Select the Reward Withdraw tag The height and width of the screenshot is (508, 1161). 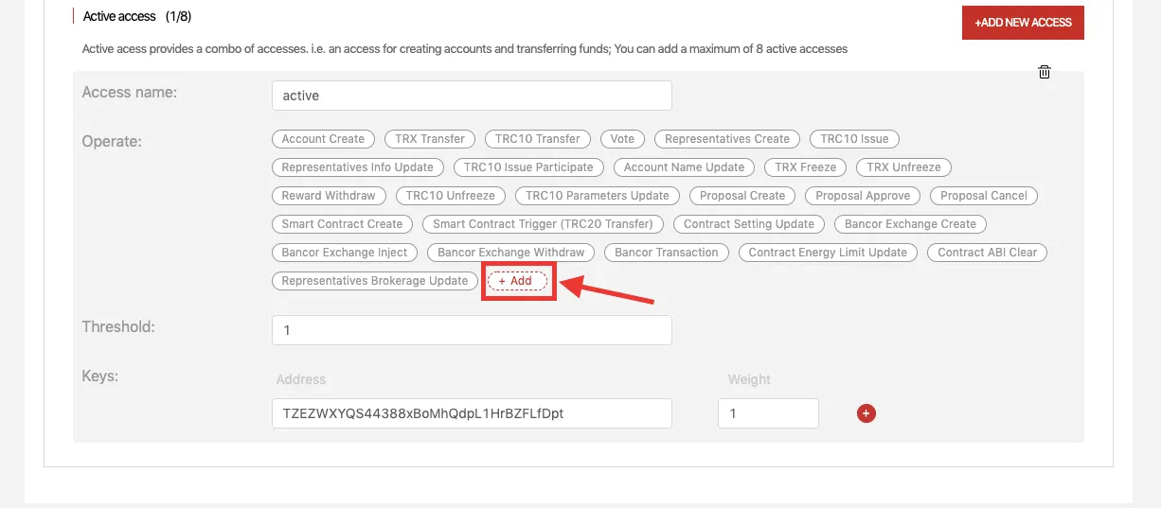tap(329, 196)
